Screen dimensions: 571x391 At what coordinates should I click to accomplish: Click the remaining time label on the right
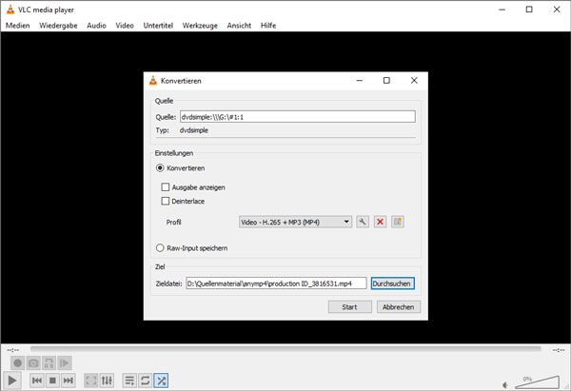[559, 350]
